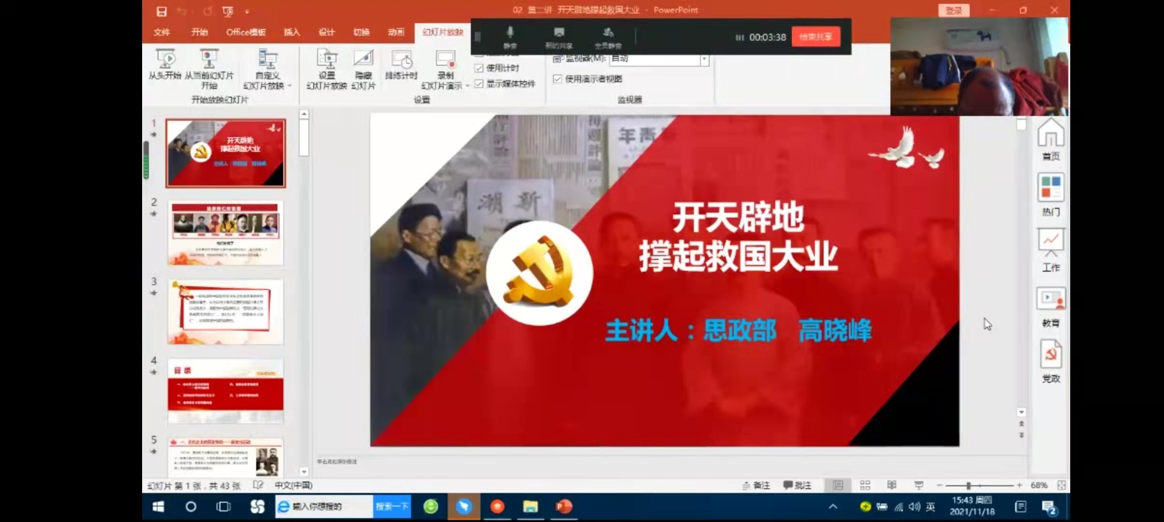Select slide 4 目录 thumbnail
This screenshot has width=1164, height=522.
[225, 391]
